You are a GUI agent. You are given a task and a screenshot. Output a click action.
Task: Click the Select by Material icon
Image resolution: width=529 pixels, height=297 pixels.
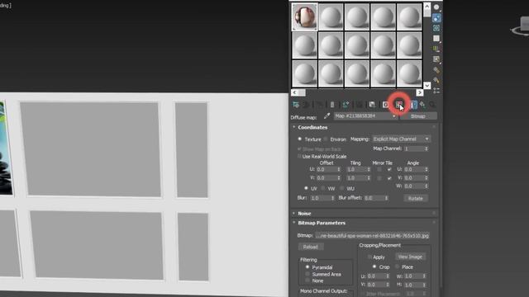point(436,81)
